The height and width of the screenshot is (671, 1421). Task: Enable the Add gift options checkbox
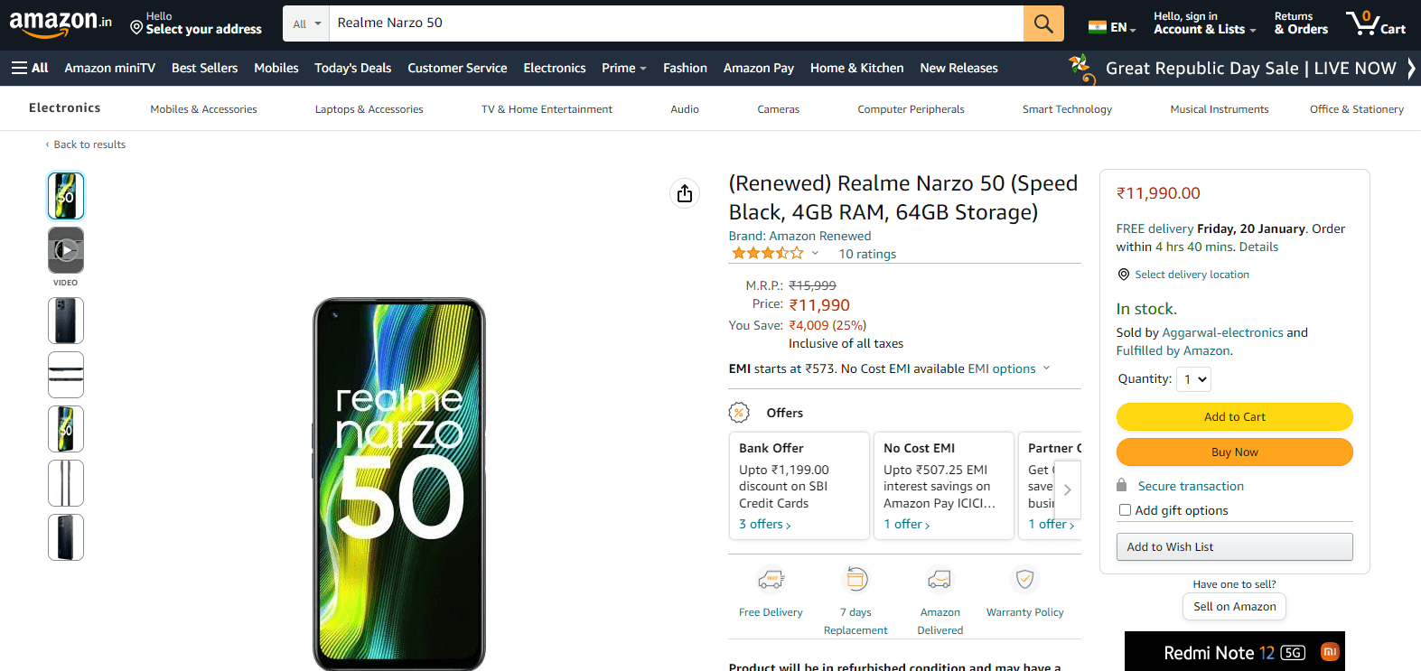[1125, 509]
